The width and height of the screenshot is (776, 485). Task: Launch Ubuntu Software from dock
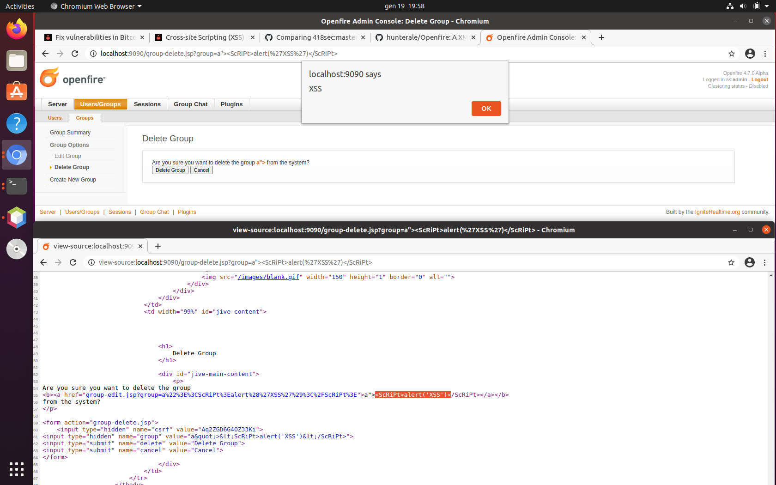(x=17, y=92)
